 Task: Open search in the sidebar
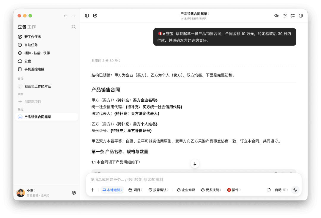tap(74, 27)
